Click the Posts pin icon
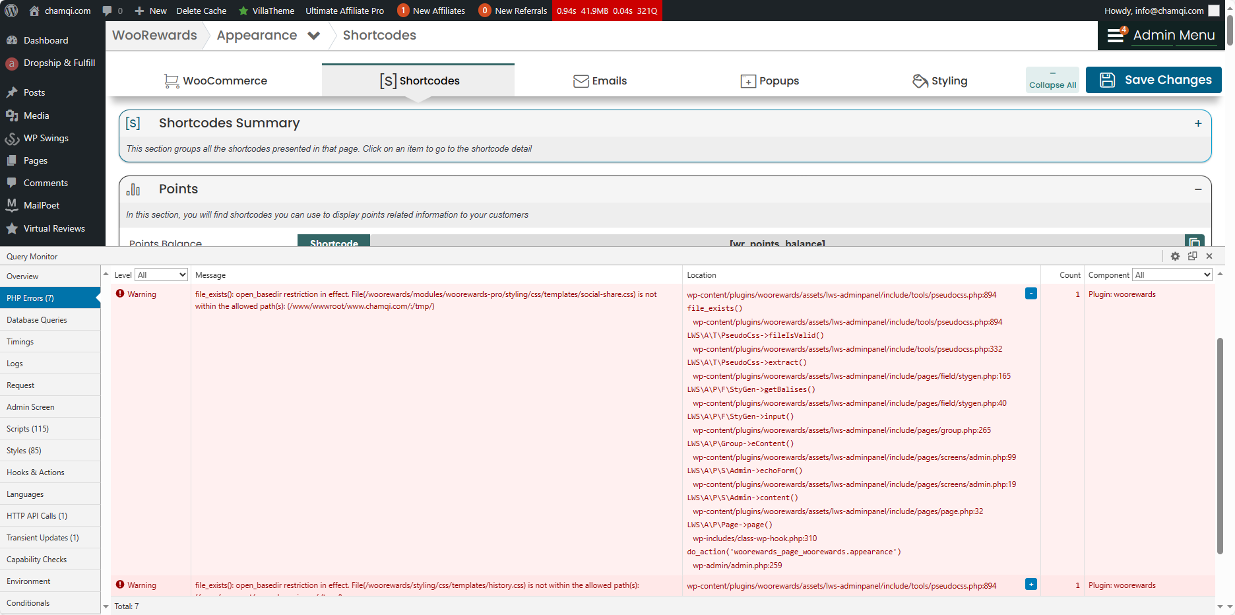 point(12,92)
